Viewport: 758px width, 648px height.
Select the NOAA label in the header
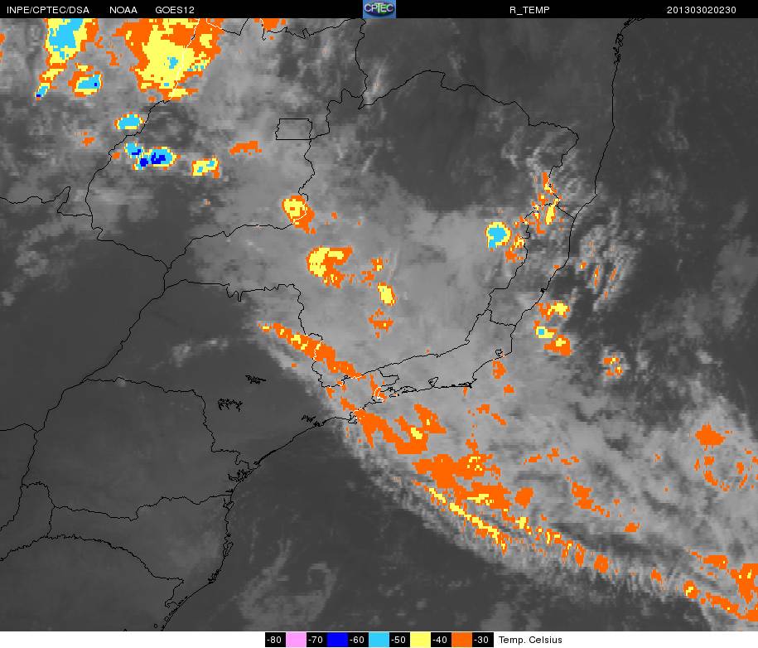point(123,10)
